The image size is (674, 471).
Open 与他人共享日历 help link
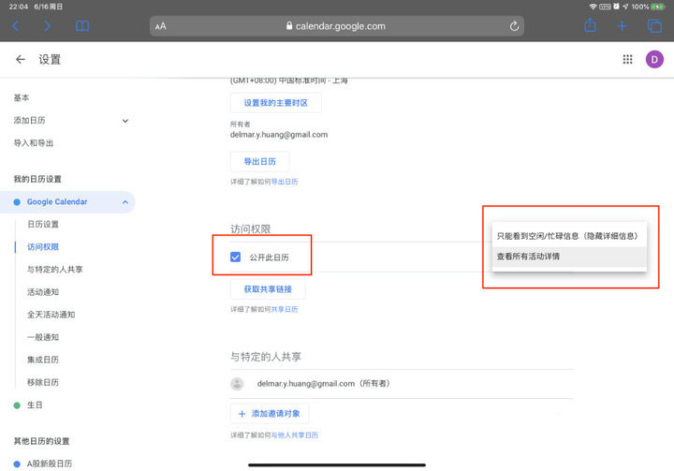coord(295,435)
